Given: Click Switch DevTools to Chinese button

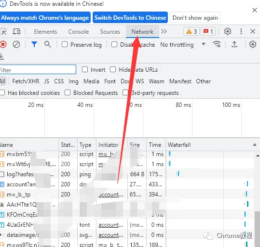Looking at the screenshot, I should tap(130, 17).
